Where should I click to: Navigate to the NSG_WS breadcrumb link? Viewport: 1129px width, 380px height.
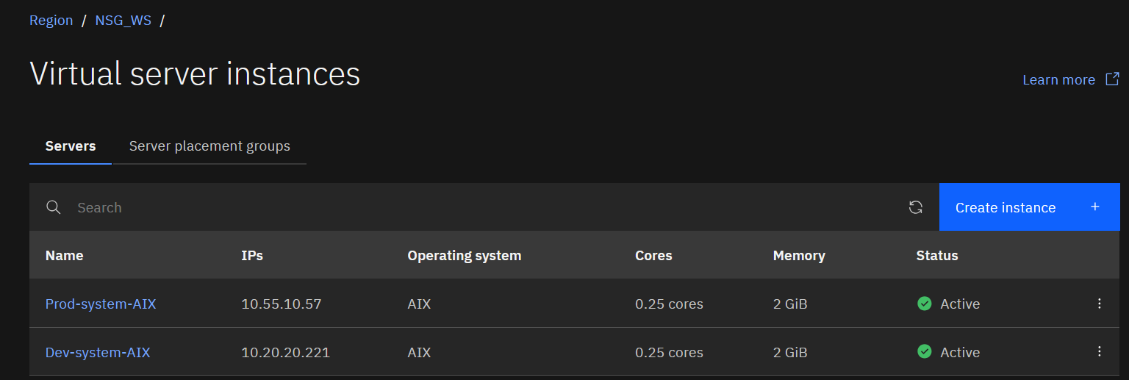pyautogui.click(x=123, y=21)
